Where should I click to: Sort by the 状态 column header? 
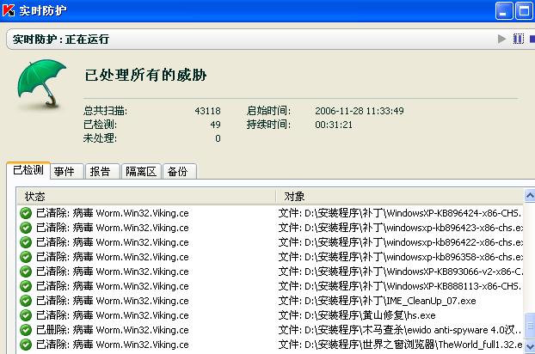[x=146, y=196]
